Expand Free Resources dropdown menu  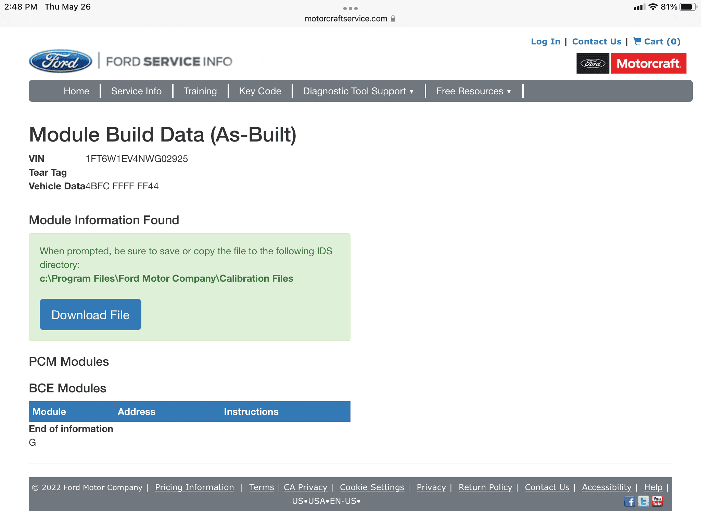[x=473, y=91]
